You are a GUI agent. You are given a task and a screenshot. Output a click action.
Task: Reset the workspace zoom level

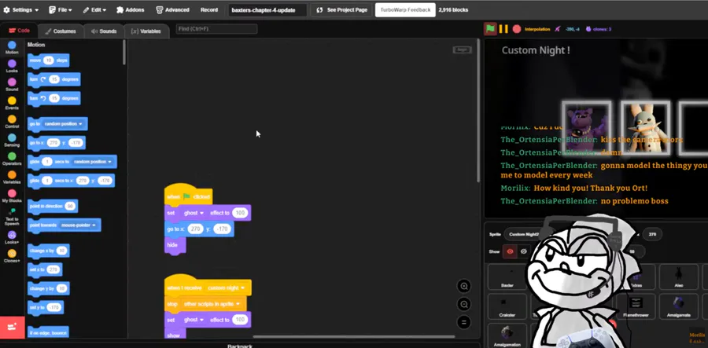tap(463, 322)
